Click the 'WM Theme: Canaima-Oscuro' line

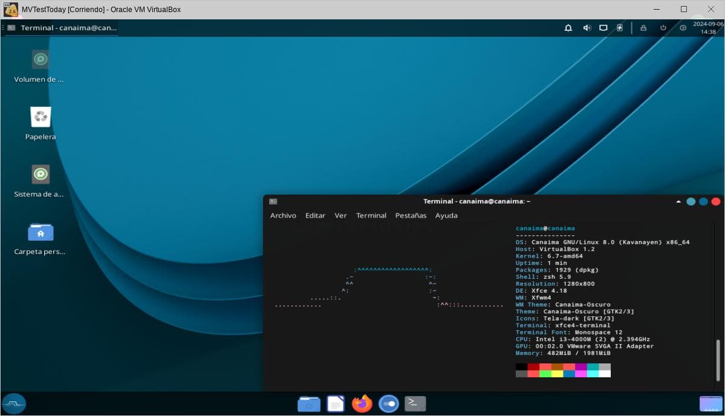[x=563, y=305]
